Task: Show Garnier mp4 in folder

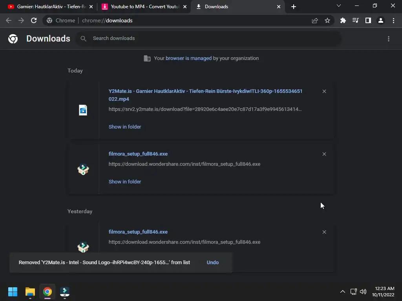Action: click(125, 127)
